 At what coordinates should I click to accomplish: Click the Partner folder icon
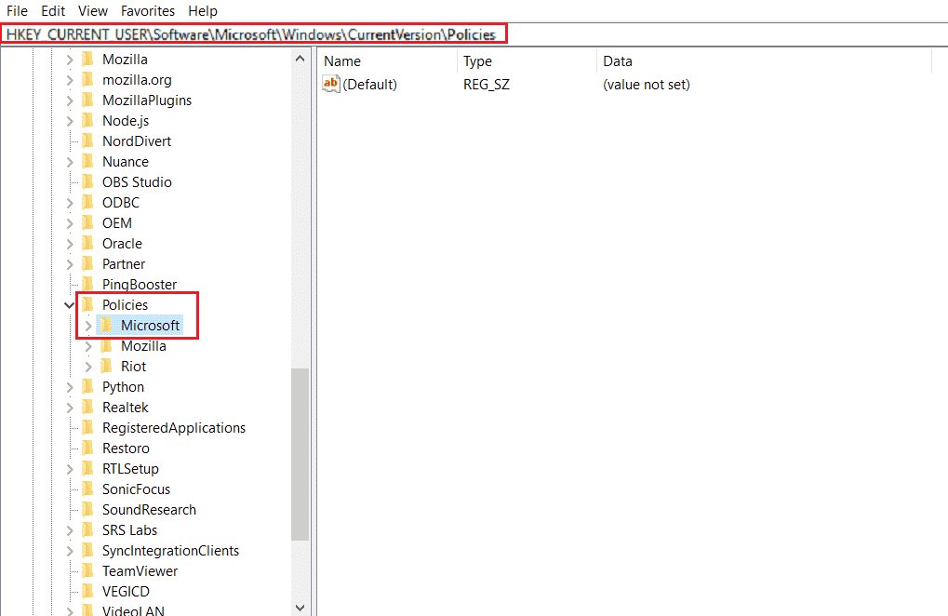(88, 264)
